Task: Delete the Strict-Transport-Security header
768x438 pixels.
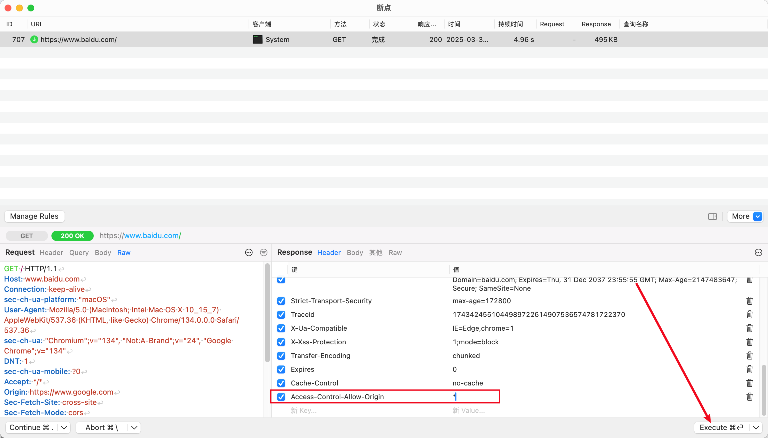Action: pos(749,301)
